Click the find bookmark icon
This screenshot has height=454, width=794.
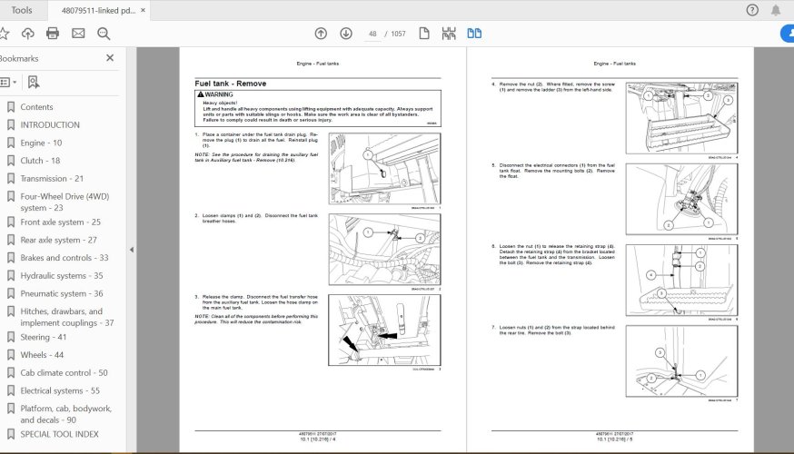click(x=34, y=82)
